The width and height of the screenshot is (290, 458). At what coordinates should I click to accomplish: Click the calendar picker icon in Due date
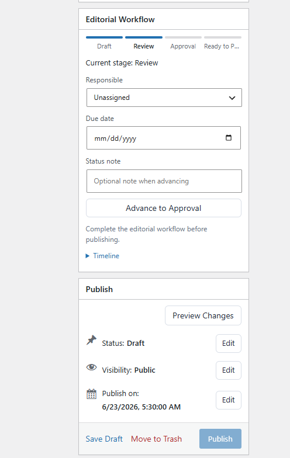[x=229, y=138]
